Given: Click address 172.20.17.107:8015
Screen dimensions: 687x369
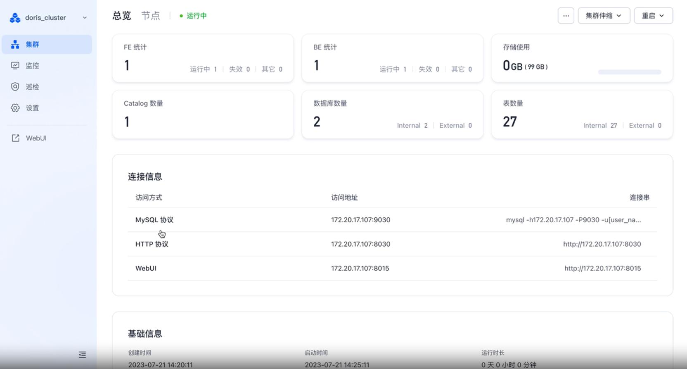Looking at the screenshot, I should point(360,268).
